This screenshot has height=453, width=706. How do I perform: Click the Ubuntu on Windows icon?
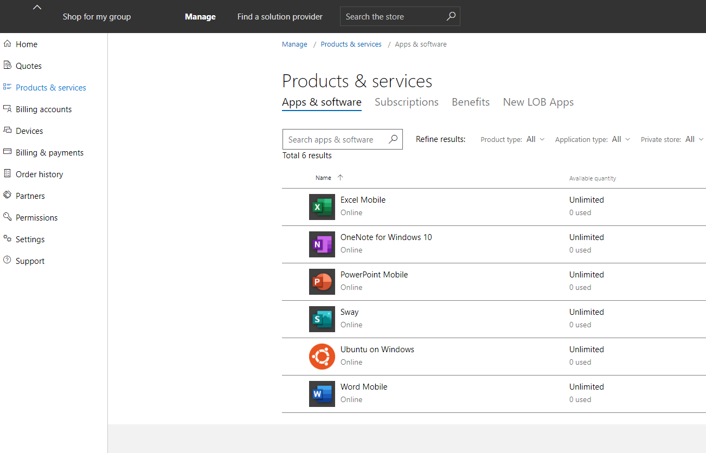322,357
